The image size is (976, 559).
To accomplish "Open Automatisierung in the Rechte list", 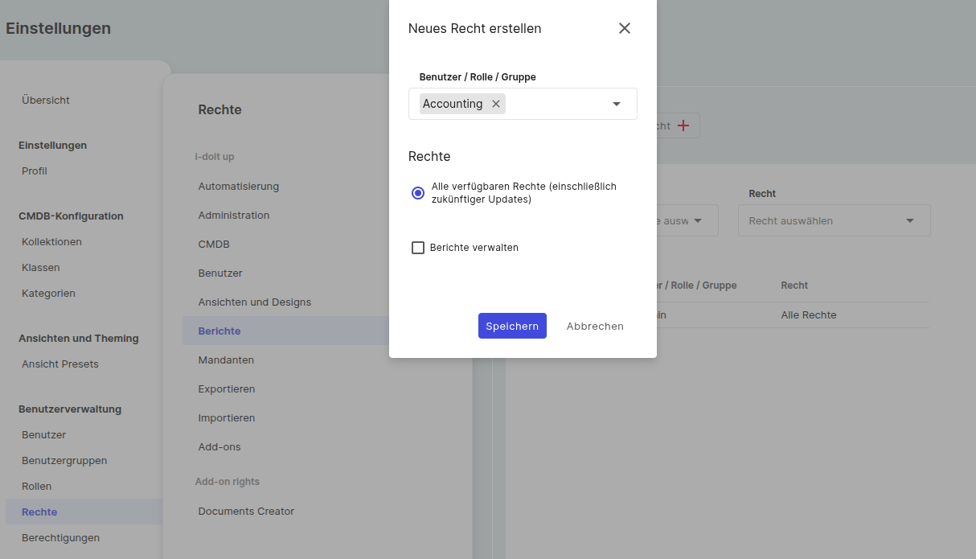I will coord(238,187).
